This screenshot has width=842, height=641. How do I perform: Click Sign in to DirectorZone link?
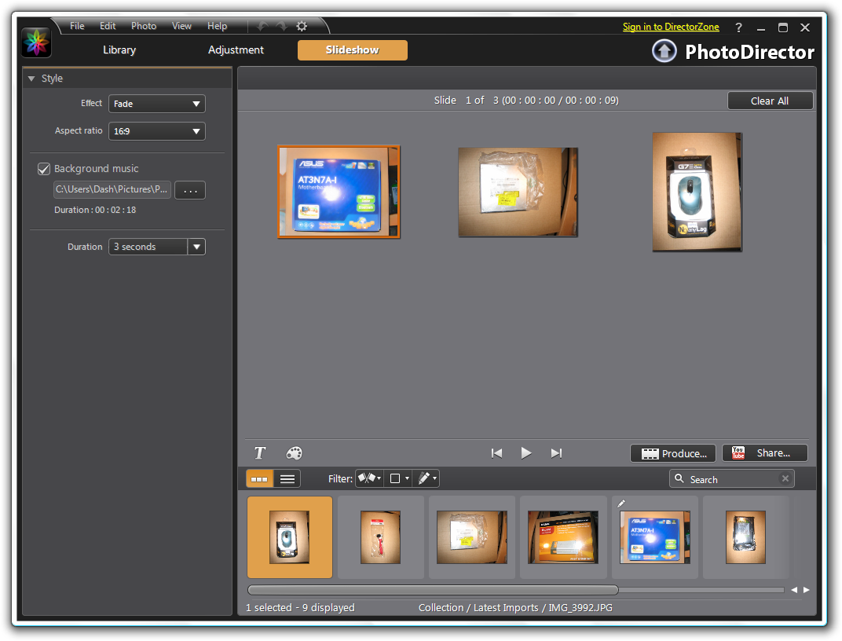pyautogui.click(x=671, y=27)
